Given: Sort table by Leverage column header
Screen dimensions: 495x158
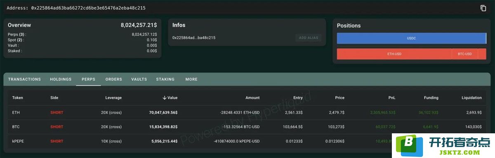Looking at the screenshot, I should click(113, 98).
